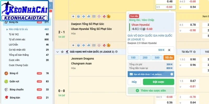Toggle favorite star just above K League 2 header
209x104 pixels.
coord(73,45)
